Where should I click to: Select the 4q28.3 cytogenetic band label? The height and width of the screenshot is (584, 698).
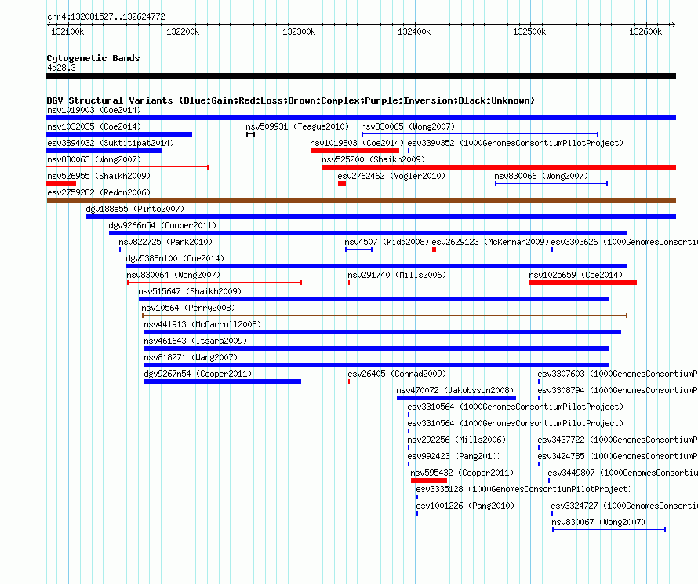(x=61, y=68)
